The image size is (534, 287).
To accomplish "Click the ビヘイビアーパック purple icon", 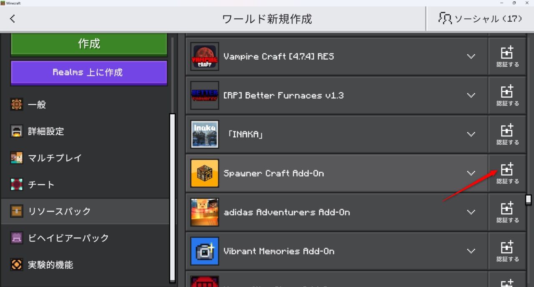I will pyautogui.click(x=17, y=238).
